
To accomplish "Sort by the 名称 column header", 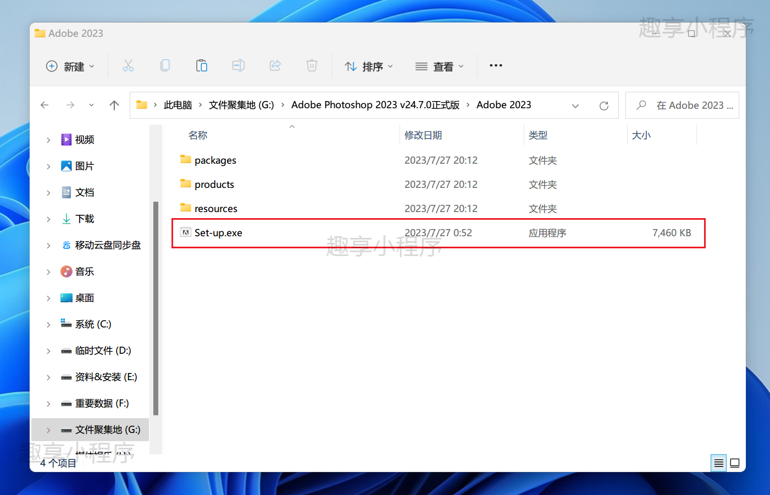I will (x=198, y=135).
